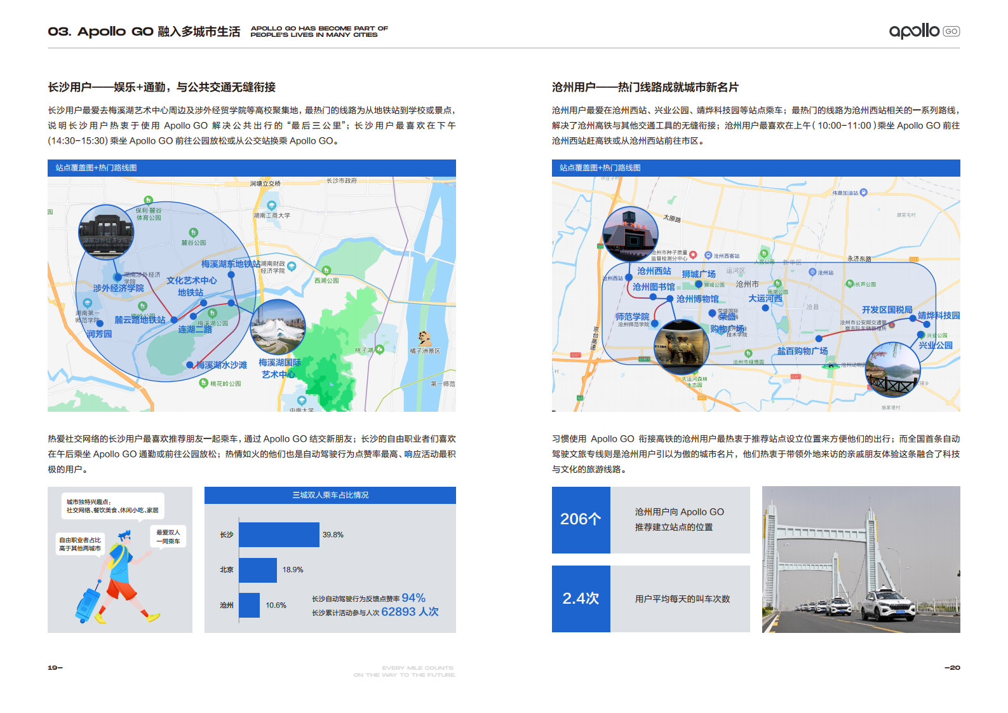This screenshot has width=1008, height=713.
Task: Open the autonomous cars road photo
Action: pos(861,559)
